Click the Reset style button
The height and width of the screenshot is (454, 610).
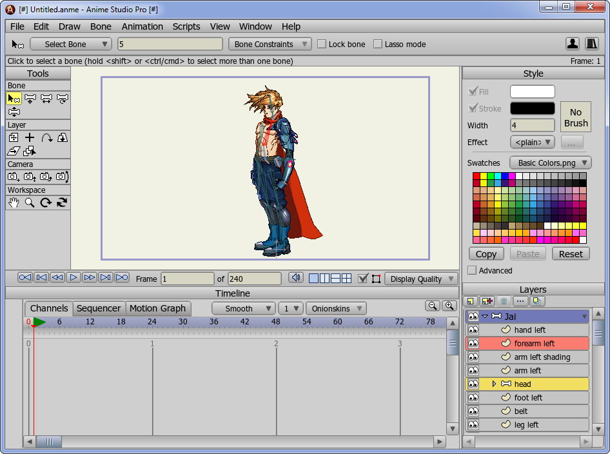tap(571, 254)
